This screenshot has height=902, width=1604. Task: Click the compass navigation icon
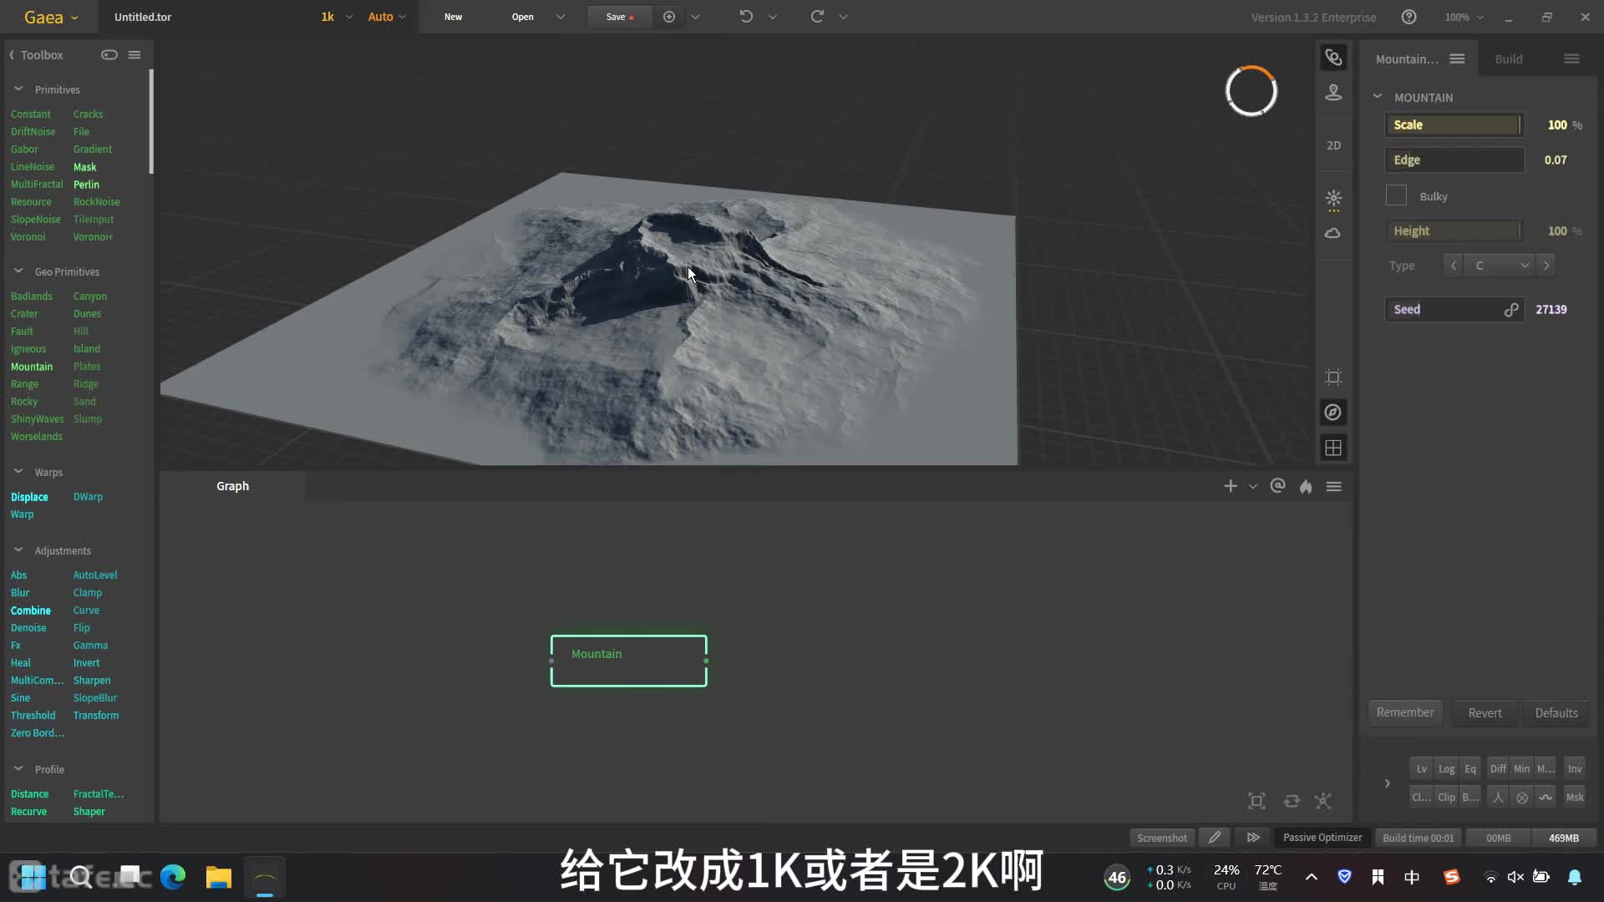point(1333,413)
